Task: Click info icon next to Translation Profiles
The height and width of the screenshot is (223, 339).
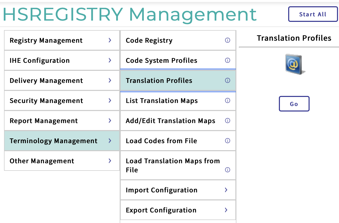Action: [x=228, y=80]
